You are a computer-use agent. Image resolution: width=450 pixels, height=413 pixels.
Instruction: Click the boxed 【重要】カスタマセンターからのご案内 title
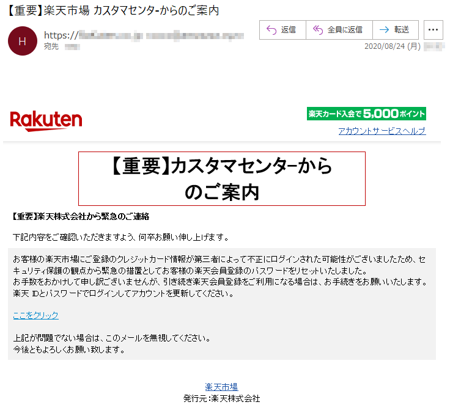222,178
